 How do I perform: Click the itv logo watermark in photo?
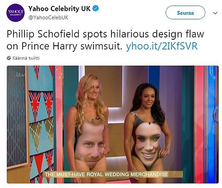[x=20, y=75]
